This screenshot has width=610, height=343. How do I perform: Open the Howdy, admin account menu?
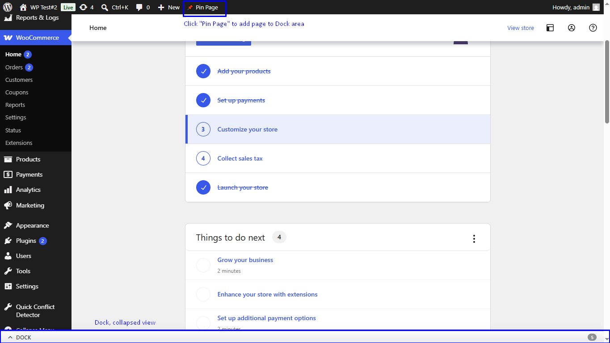pos(576,7)
